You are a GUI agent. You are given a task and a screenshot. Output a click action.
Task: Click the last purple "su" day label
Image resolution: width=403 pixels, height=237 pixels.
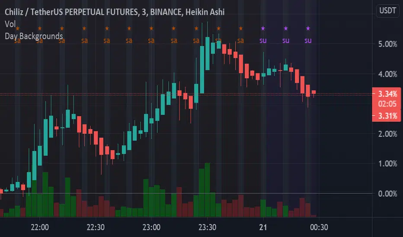click(308, 41)
